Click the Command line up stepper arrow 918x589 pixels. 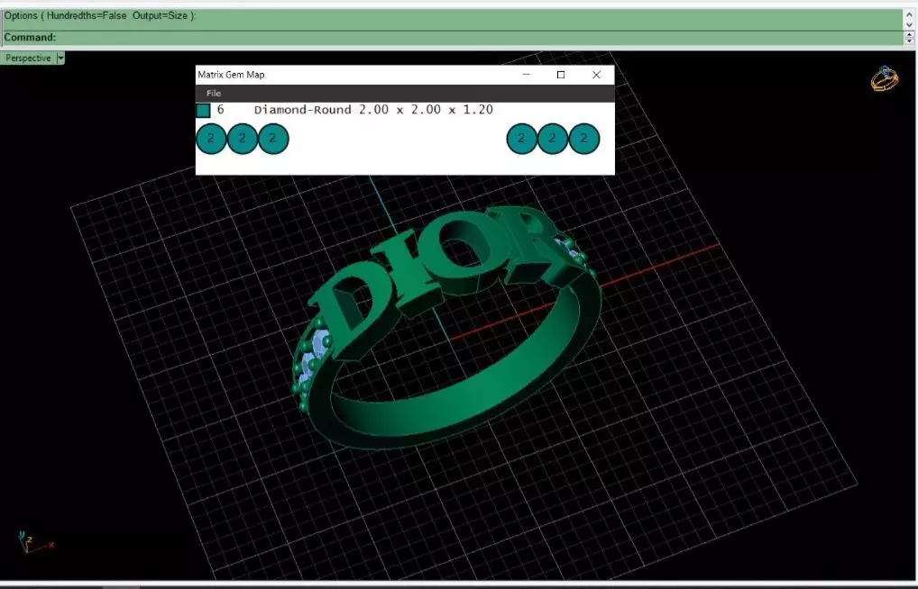click(909, 34)
